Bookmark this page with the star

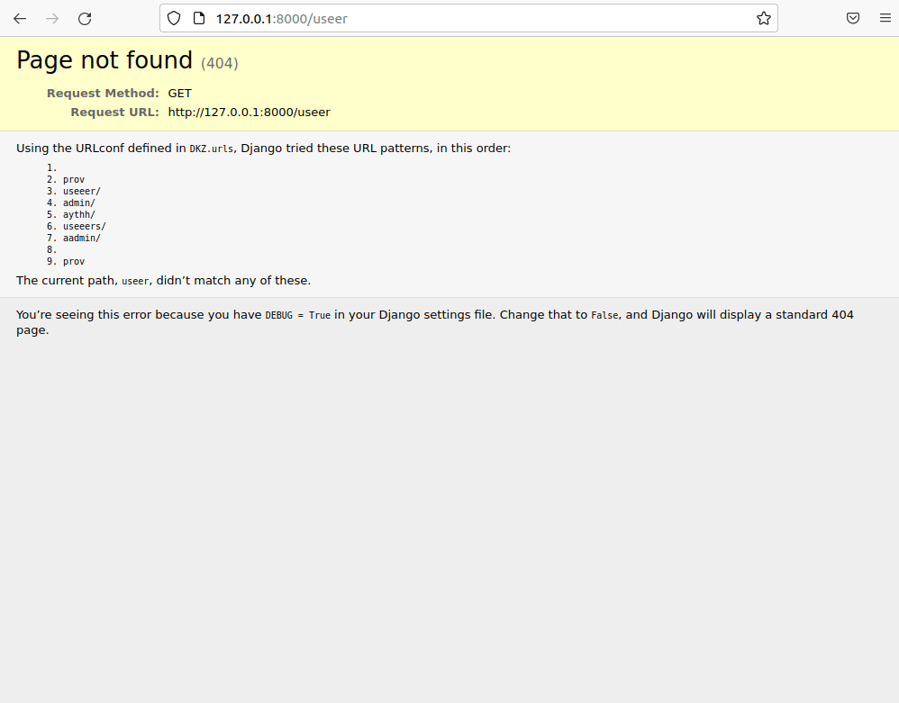click(763, 18)
